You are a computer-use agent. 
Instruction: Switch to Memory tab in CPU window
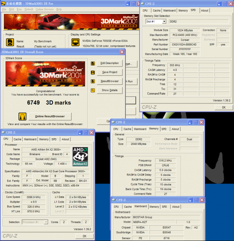(x=44, y=139)
